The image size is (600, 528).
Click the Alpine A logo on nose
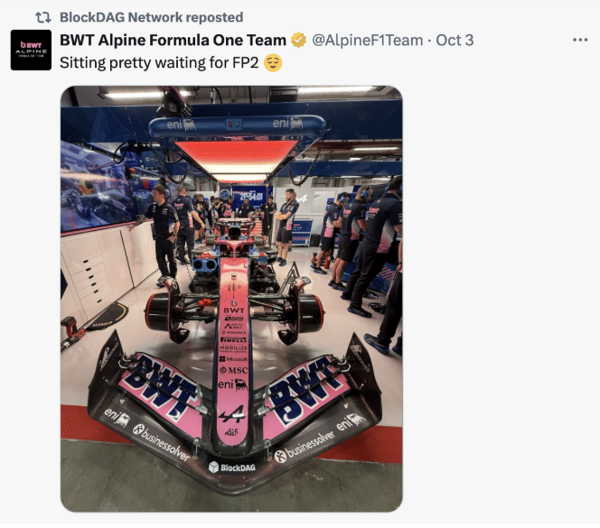pyautogui.click(x=231, y=414)
